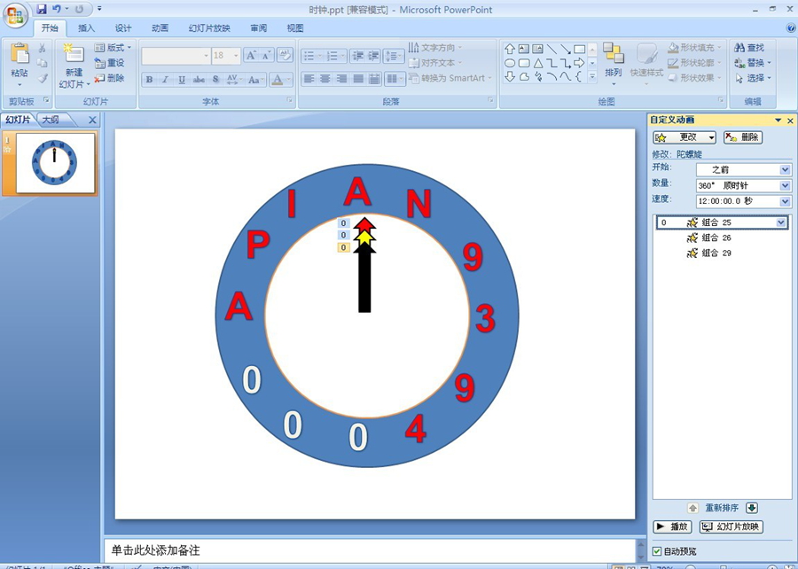
Task: Open the 数量 360° 顺时针 dropdown
Action: point(785,185)
